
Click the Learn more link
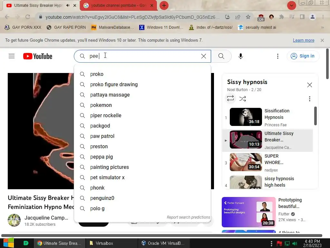[x=304, y=40]
